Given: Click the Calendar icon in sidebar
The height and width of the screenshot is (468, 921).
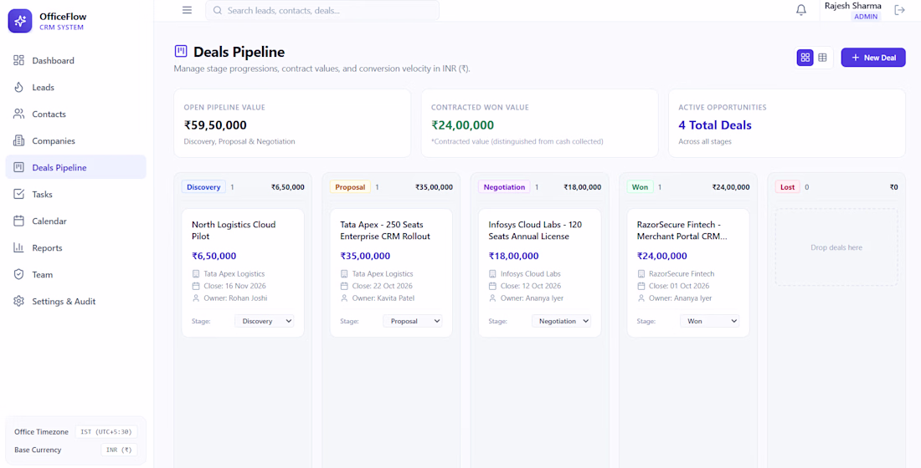Looking at the screenshot, I should 18,221.
